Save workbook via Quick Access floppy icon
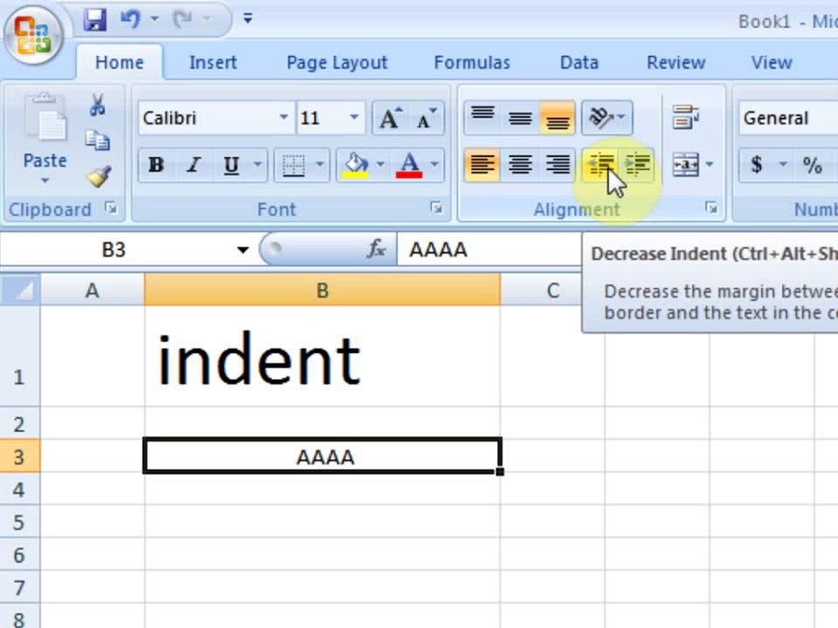838x628 pixels. tap(94, 20)
